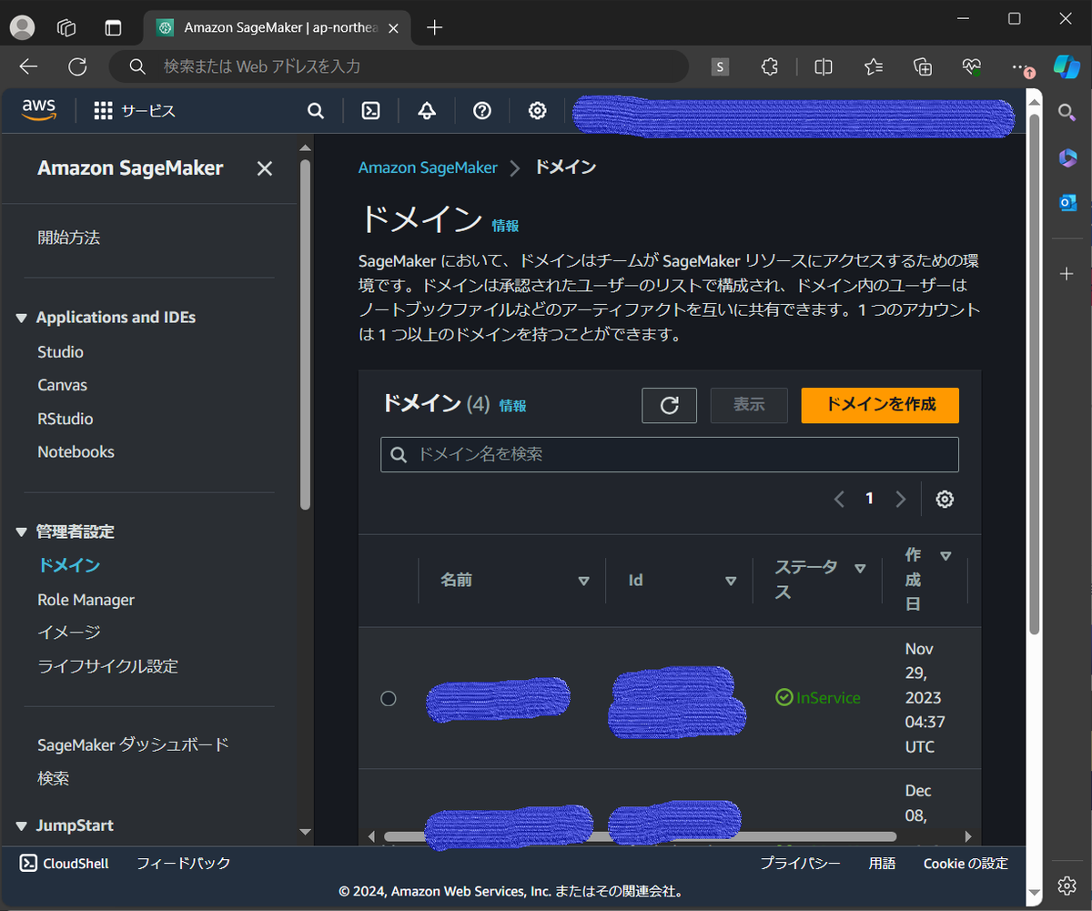1092x911 pixels.
Task: Open the browser profile avatar
Action: (22, 27)
